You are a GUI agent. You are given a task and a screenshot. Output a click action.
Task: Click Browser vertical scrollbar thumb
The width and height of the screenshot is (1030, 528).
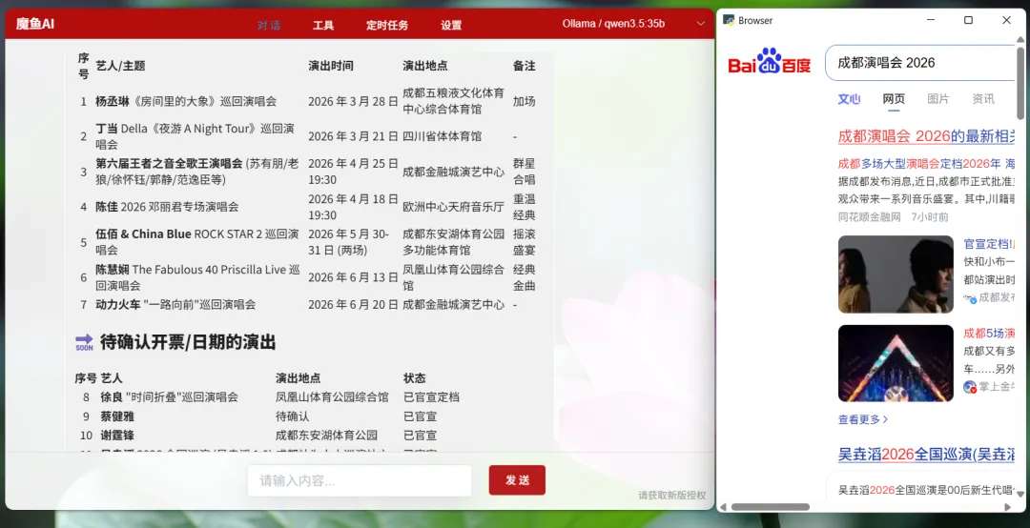[1020, 84]
